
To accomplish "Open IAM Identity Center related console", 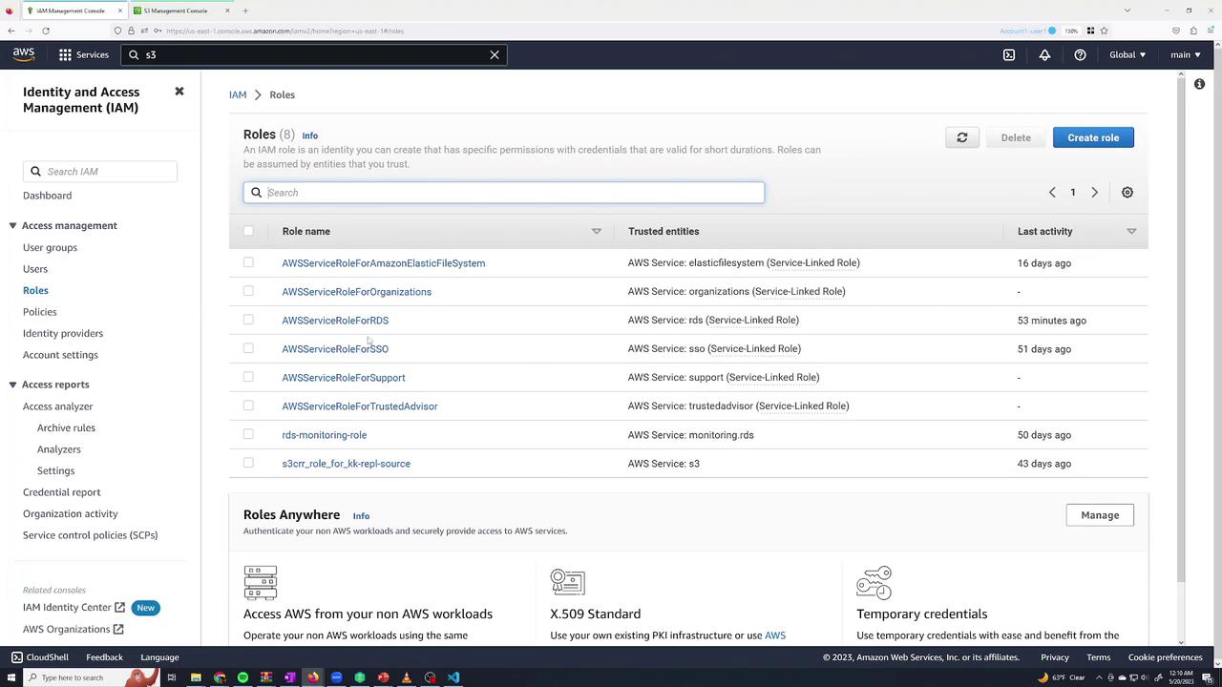I will 74,608.
